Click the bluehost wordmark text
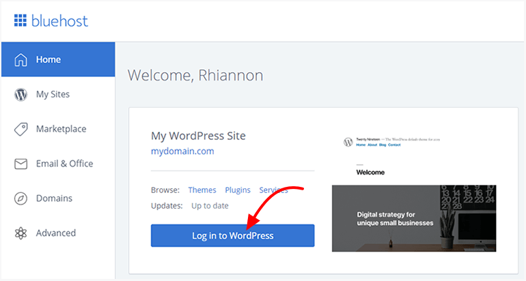The width and height of the screenshot is (526, 281). 59,20
